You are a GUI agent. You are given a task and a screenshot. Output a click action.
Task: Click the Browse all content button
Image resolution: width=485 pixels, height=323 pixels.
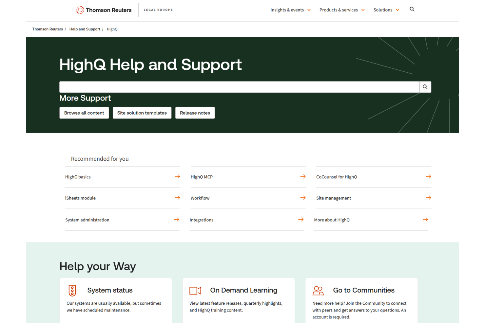(84, 113)
